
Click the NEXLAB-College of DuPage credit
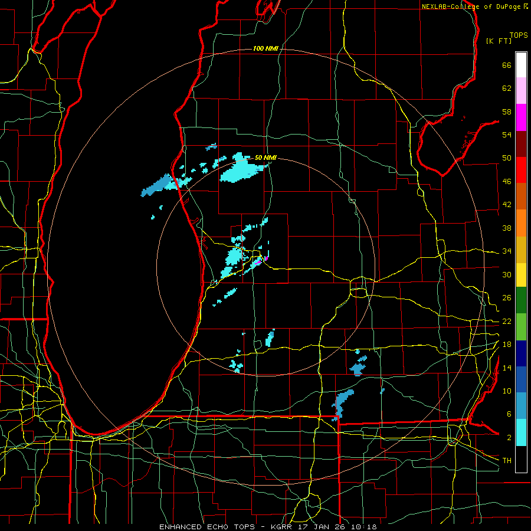[x=475, y=6]
